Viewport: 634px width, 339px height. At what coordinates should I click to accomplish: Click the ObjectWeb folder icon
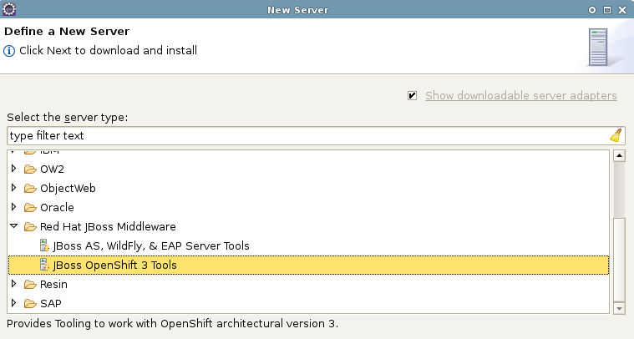30,188
